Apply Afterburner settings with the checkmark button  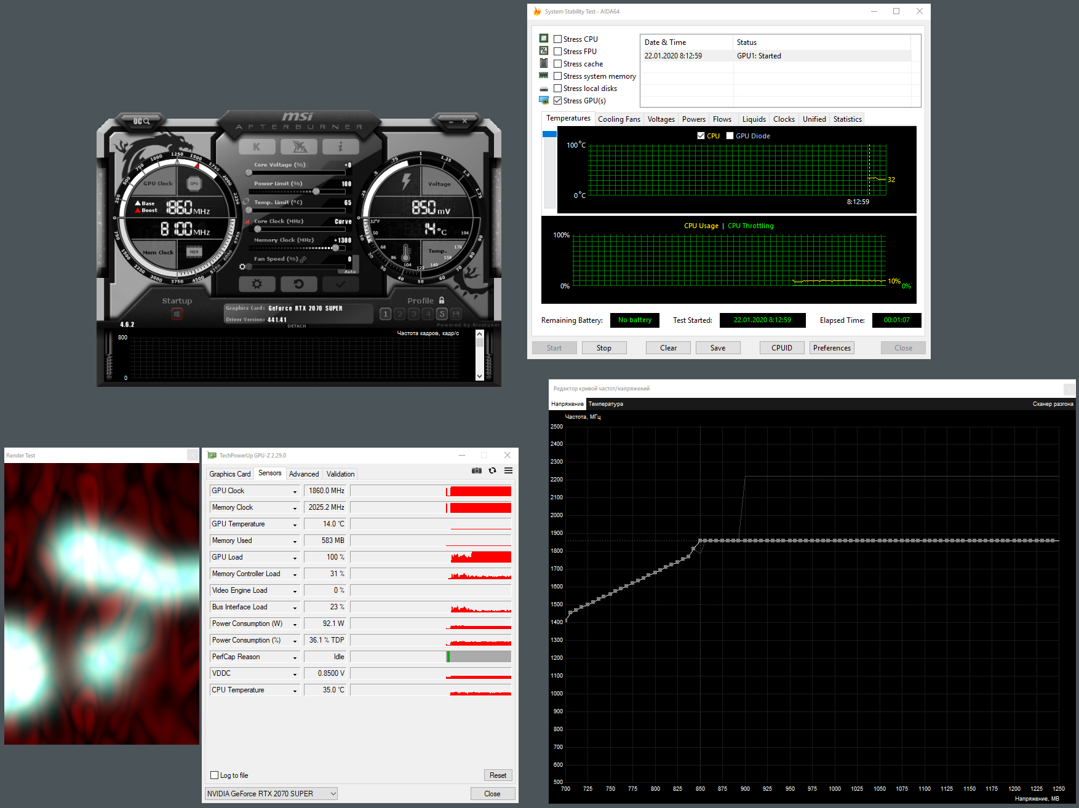coord(341,284)
